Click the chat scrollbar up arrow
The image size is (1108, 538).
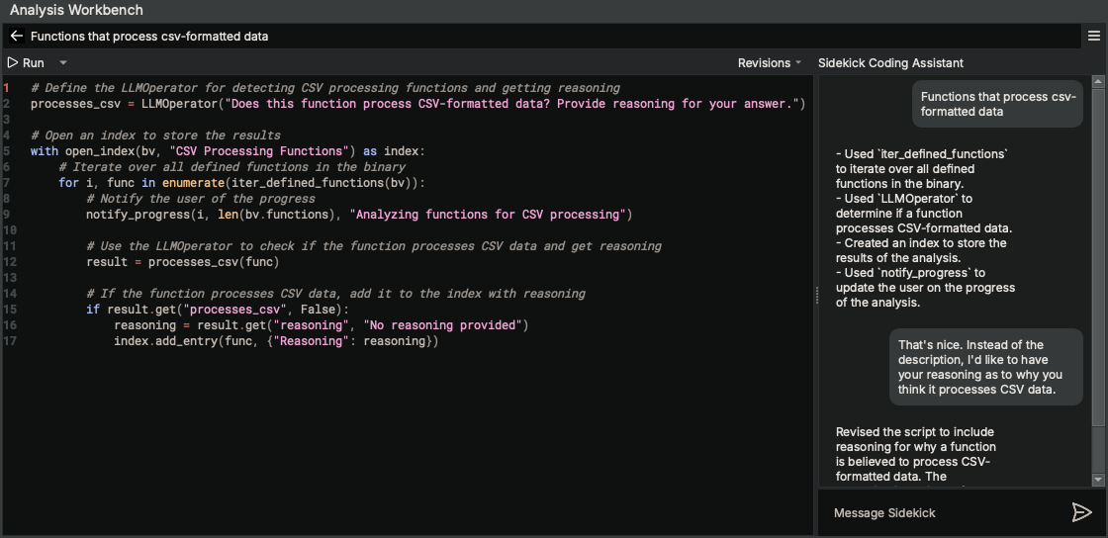click(x=1097, y=82)
